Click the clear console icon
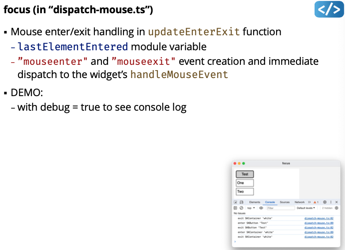 pyautogui.click(x=241, y=208)
